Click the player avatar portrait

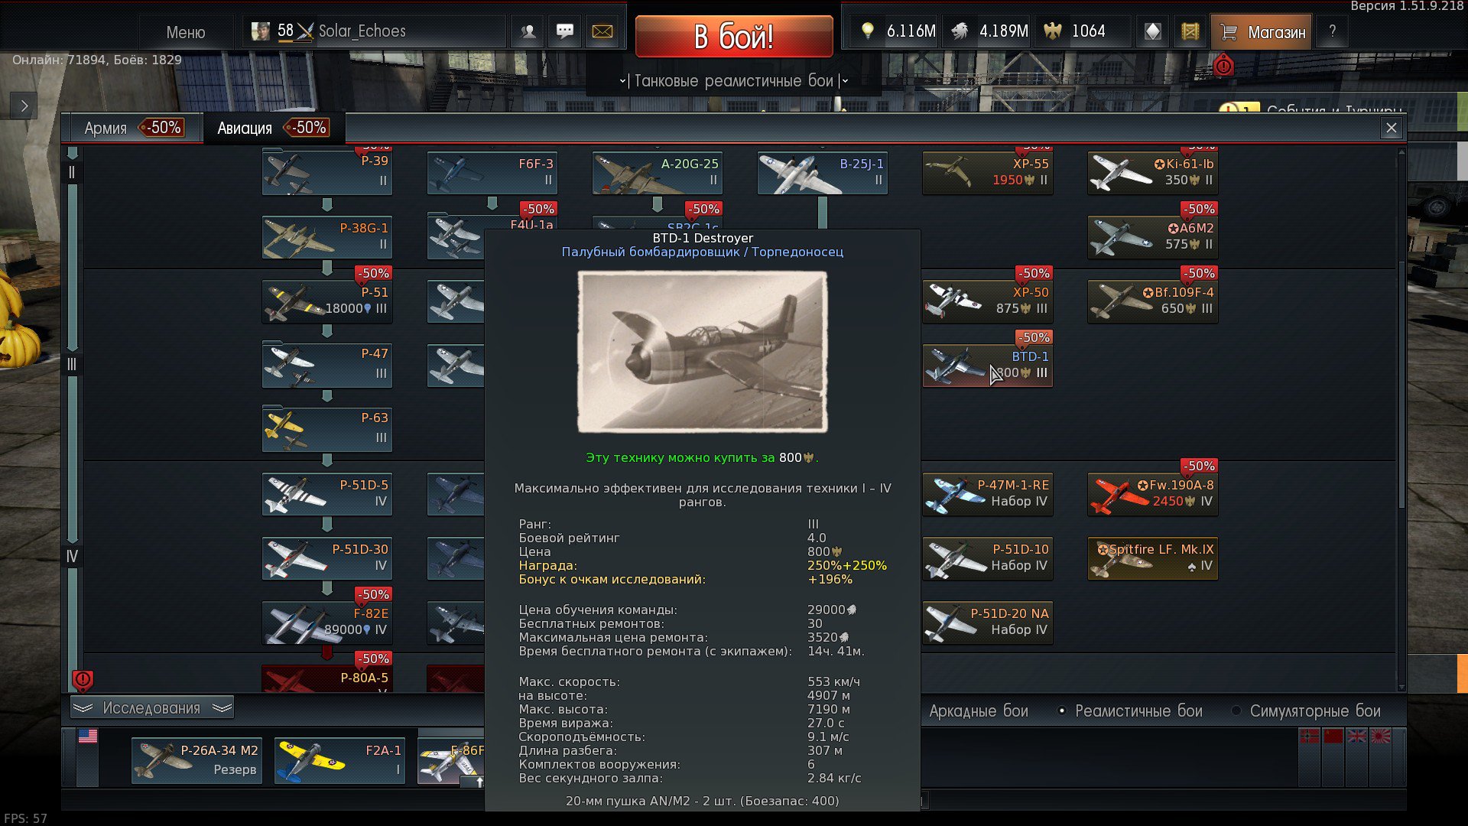pos(261,31)
